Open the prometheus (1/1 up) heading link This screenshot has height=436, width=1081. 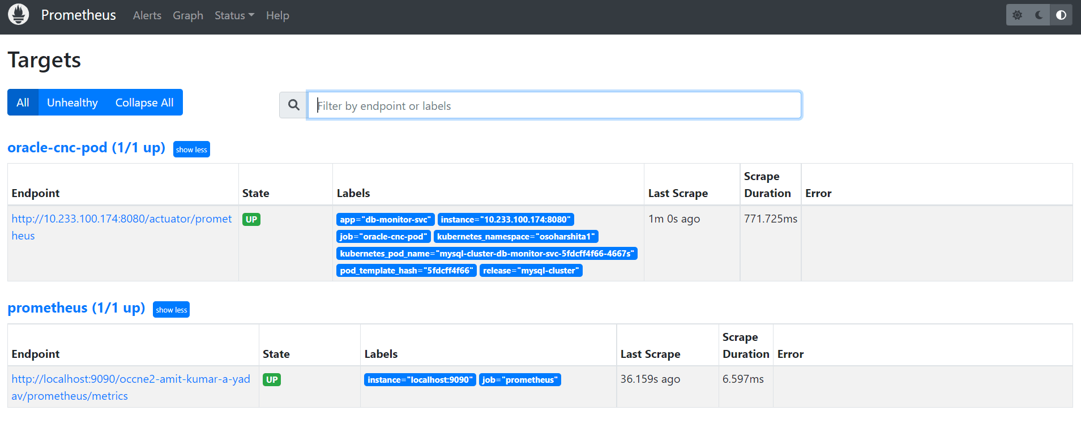[76, 308]
